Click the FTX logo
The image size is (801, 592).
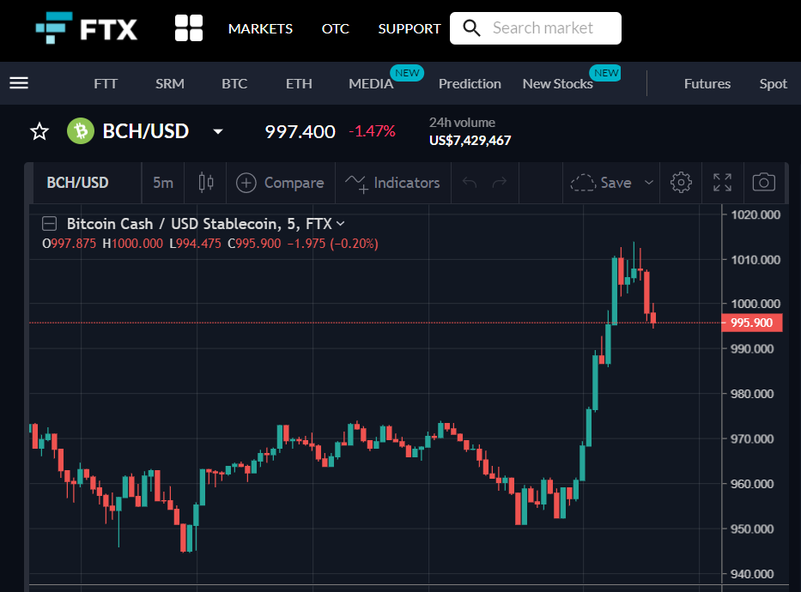click(x=87, y=28)
